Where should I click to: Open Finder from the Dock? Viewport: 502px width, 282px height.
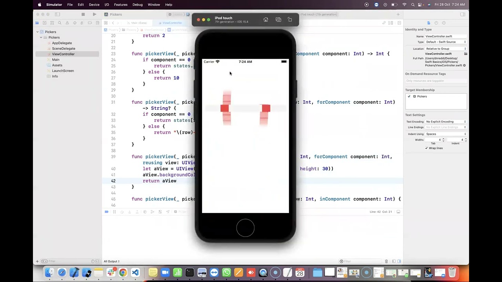[49, 273]
